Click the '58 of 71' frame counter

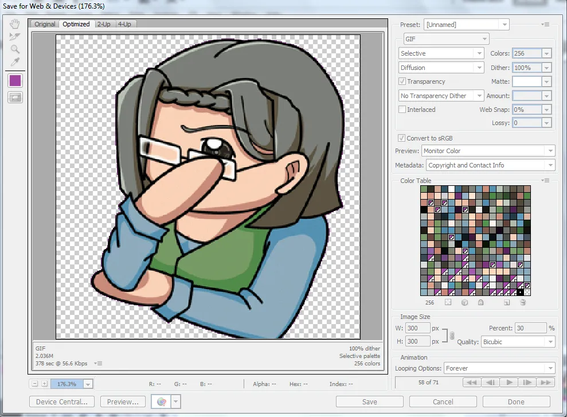428,382
